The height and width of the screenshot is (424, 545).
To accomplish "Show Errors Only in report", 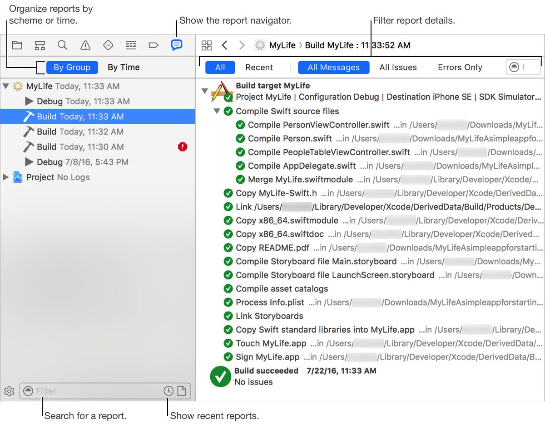I will 460,67.
